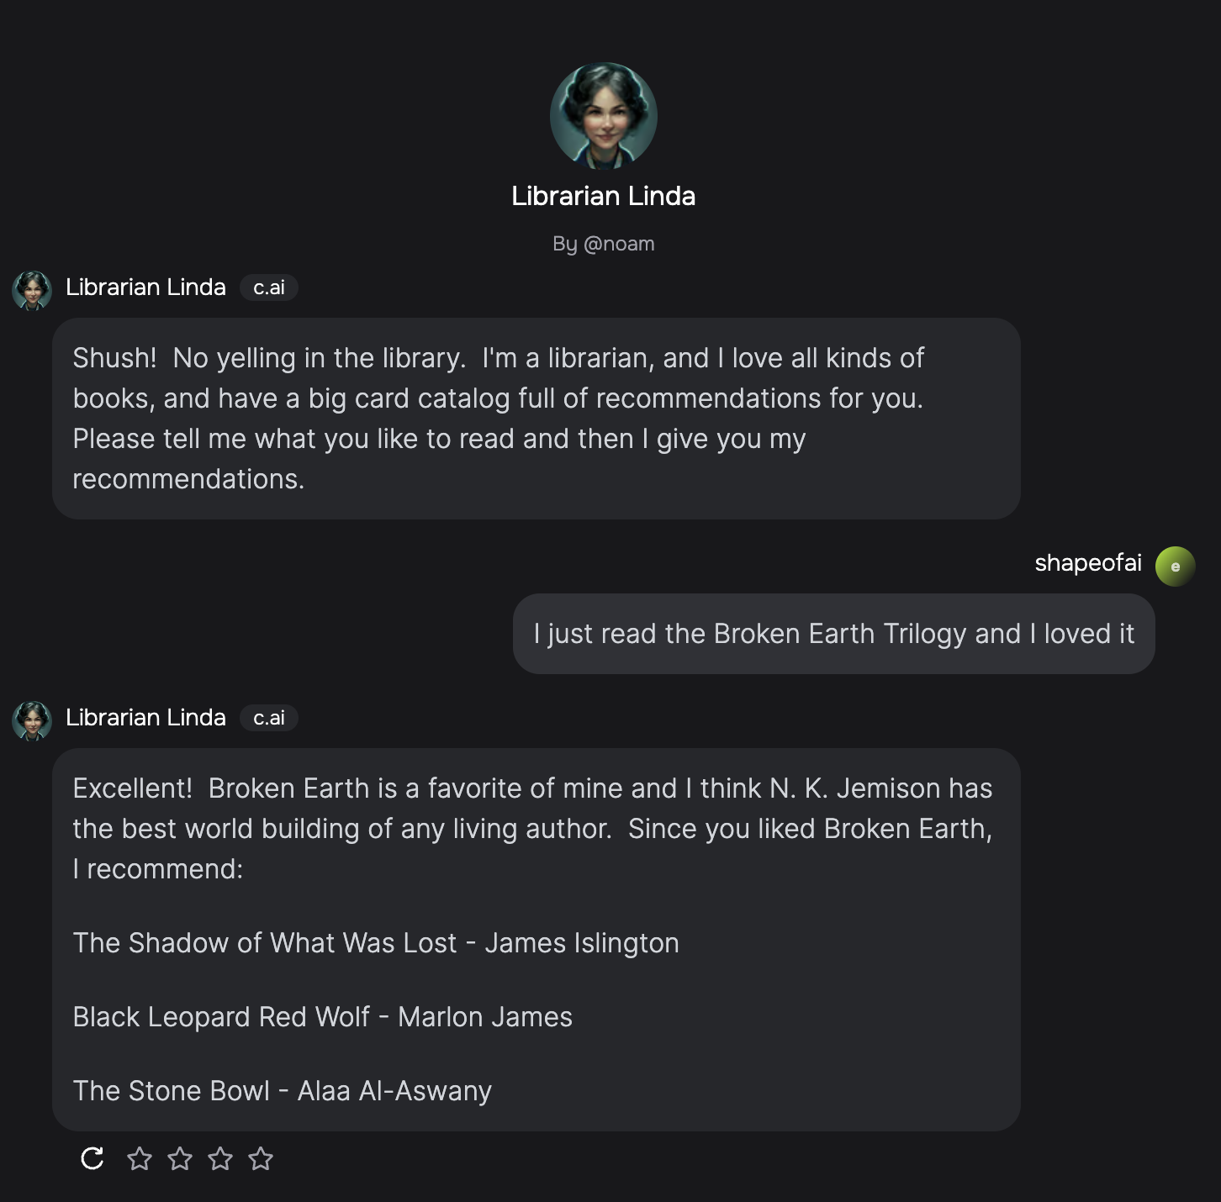Click the shapeofai username
Viewport: 1221px width, 1202px height.
click(x=1087, y=563)
